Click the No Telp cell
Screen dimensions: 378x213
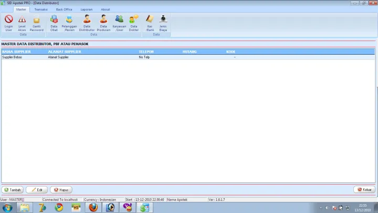pyautogui.click(x=144, y=57)
